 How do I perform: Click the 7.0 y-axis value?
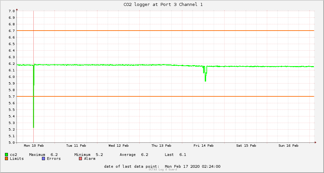point(12,11)
